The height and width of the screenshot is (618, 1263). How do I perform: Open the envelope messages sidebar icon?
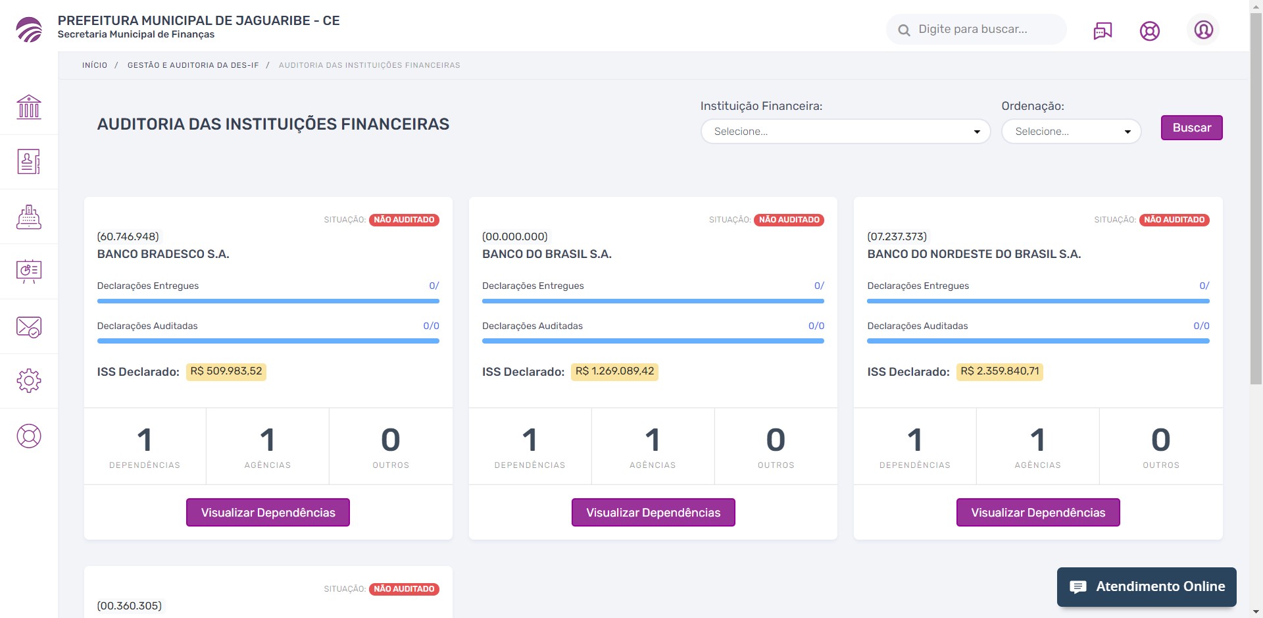(x=29, y=326)
